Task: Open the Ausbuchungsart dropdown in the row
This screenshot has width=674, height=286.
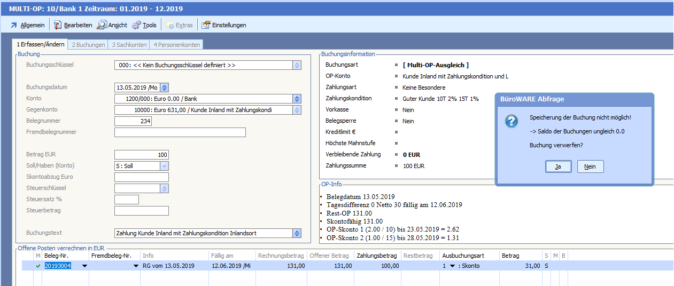Action: (452, 266)
